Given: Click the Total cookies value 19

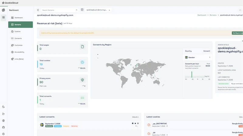Looking at the screenshot, I should pos(41,64).
